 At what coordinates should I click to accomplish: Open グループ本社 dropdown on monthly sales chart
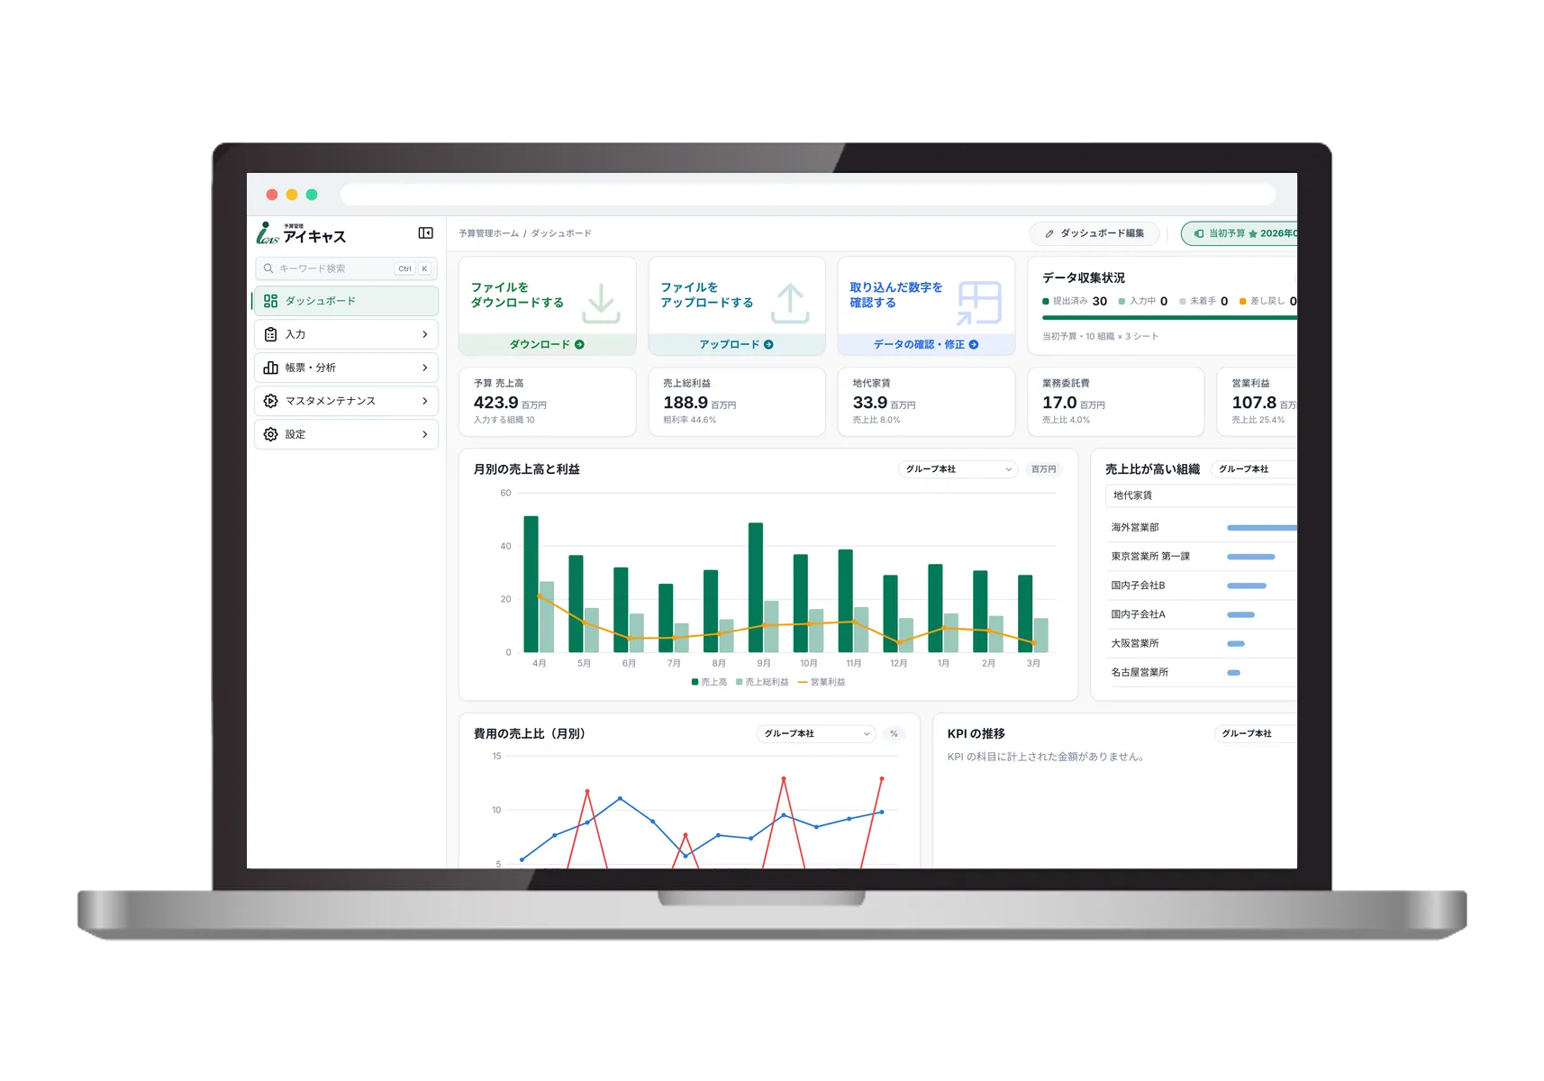coord(958,469)
